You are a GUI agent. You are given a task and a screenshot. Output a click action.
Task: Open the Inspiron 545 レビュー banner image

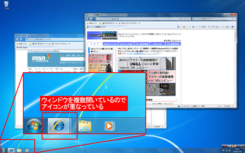coord(147,63)
